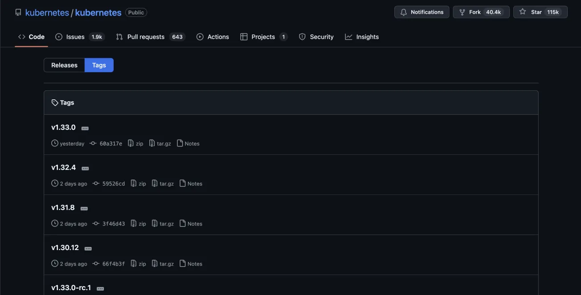The width and height of the screenshot is (581, 295).
Task: Click the Notifications button
Action: point(421,12)
